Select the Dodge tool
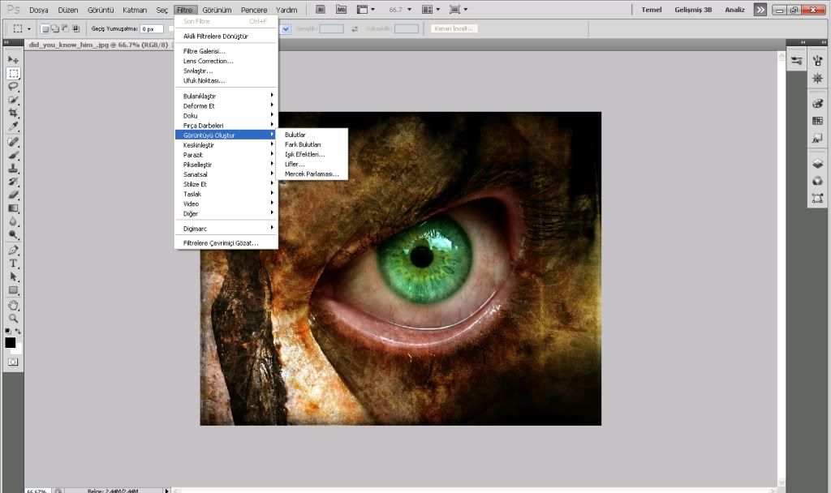This screenshot has width=831, height=493. pos(13,234)
